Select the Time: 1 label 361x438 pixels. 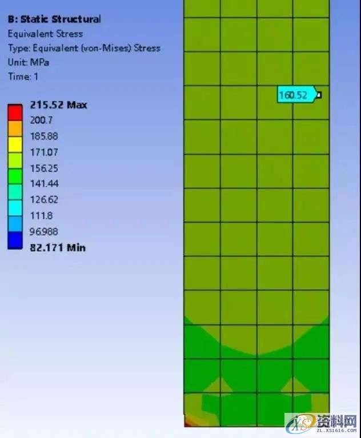[x=23, y=77]
